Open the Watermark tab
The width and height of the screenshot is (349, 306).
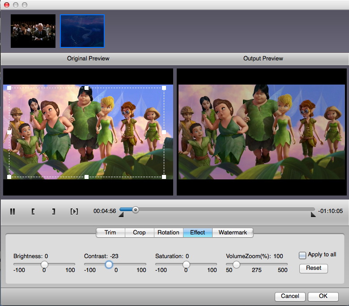233,233
